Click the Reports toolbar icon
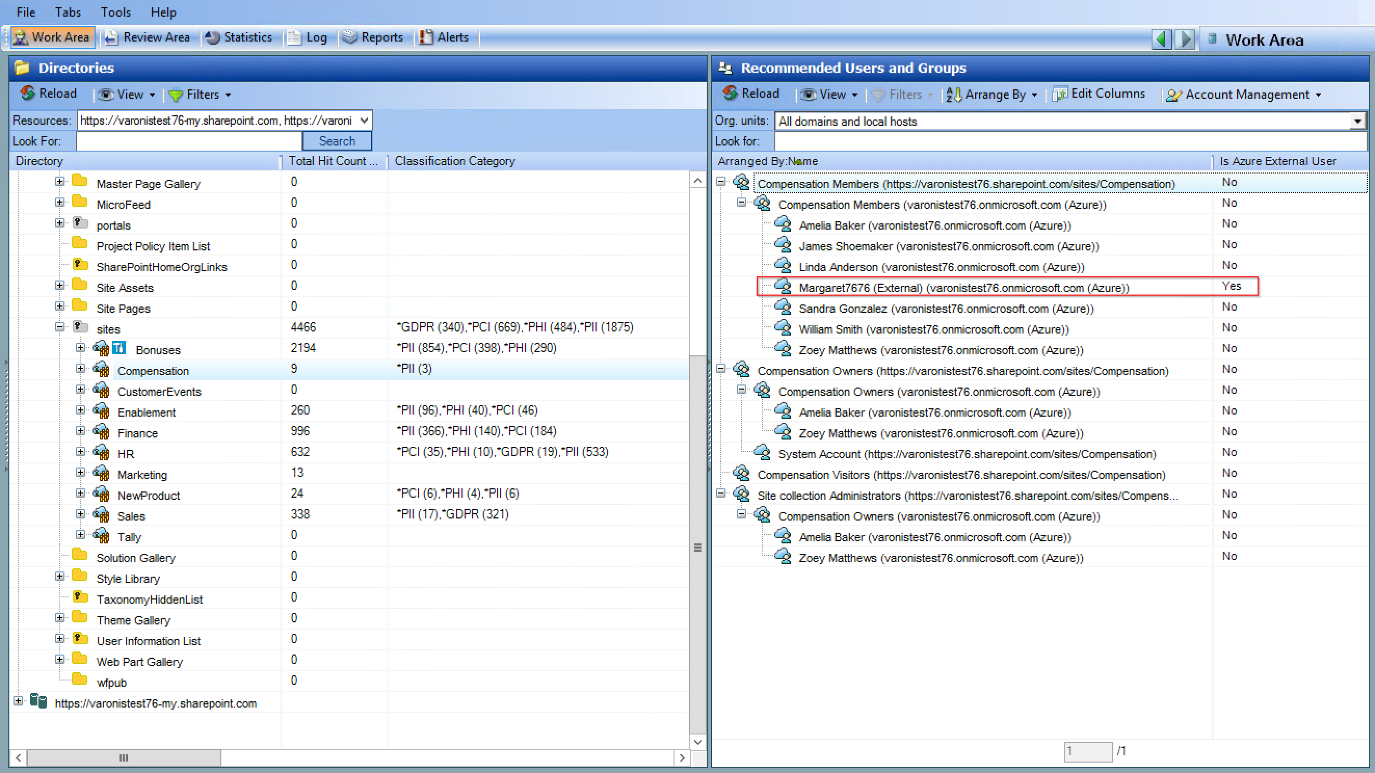This screenshot has width=1375, height=773. [x=350, y=37]
